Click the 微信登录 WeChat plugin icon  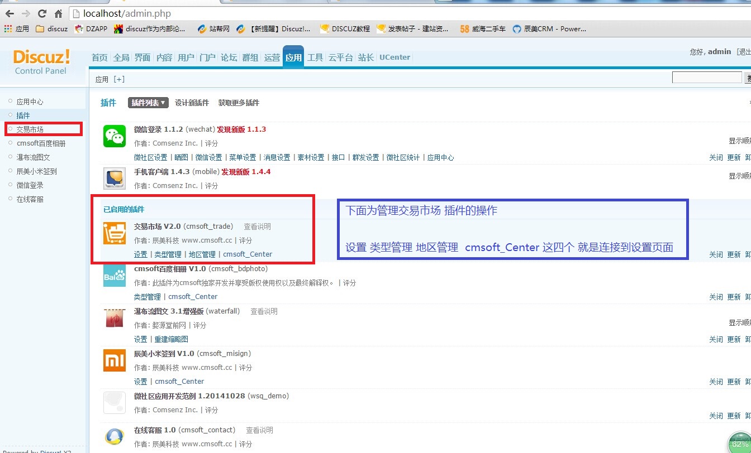click(x=115, y=136)
